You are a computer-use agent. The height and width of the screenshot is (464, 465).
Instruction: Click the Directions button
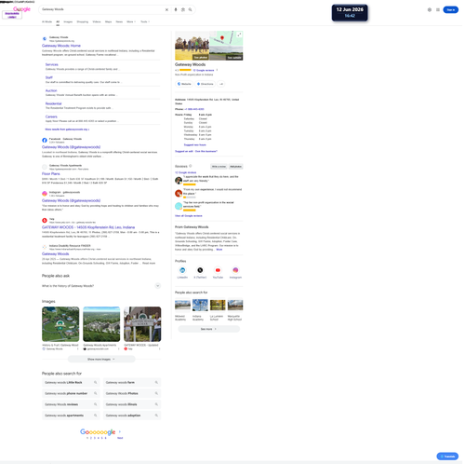205,84
